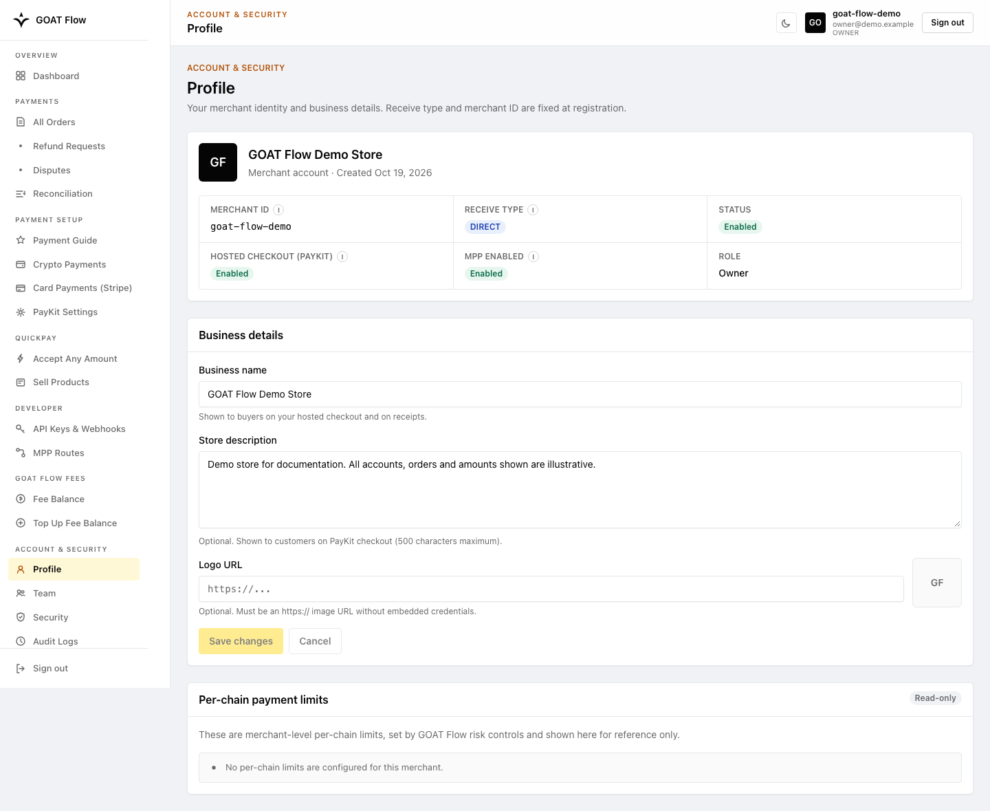Toggle dark mode with the moon icon
This screenshot has height=811, width=990.
(786, 23)
